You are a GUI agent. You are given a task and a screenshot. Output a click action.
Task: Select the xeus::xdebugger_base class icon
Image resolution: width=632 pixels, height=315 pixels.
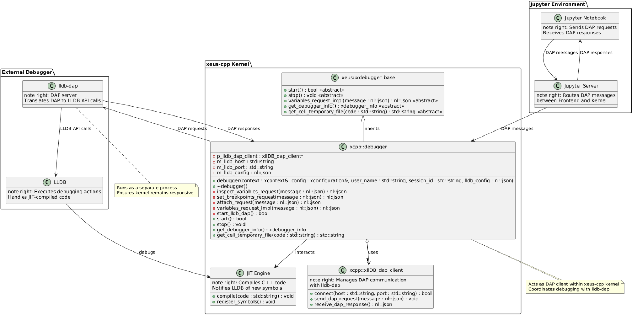(x=335, y=78)
